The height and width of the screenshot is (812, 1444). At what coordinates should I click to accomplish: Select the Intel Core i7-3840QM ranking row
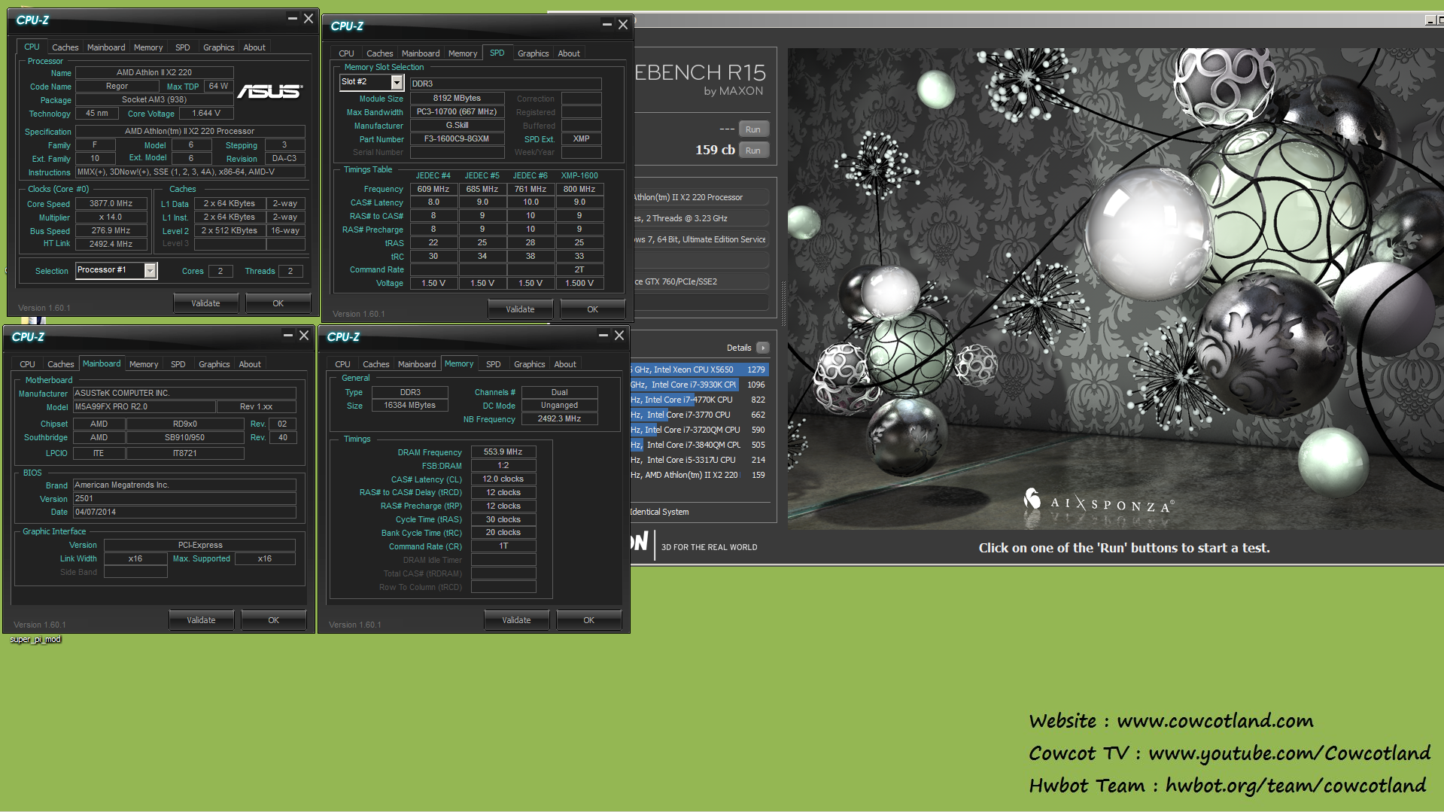coord(700,445)
